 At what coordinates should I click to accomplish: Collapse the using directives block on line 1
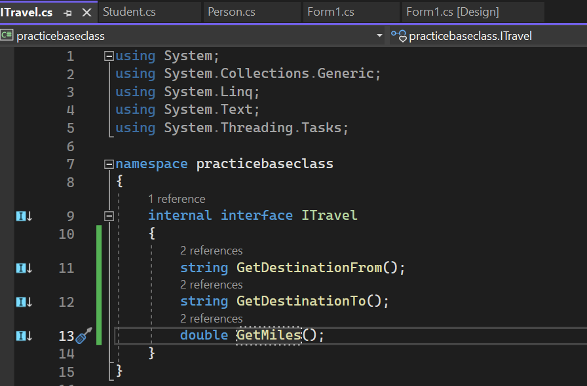[x=109, y=56]
